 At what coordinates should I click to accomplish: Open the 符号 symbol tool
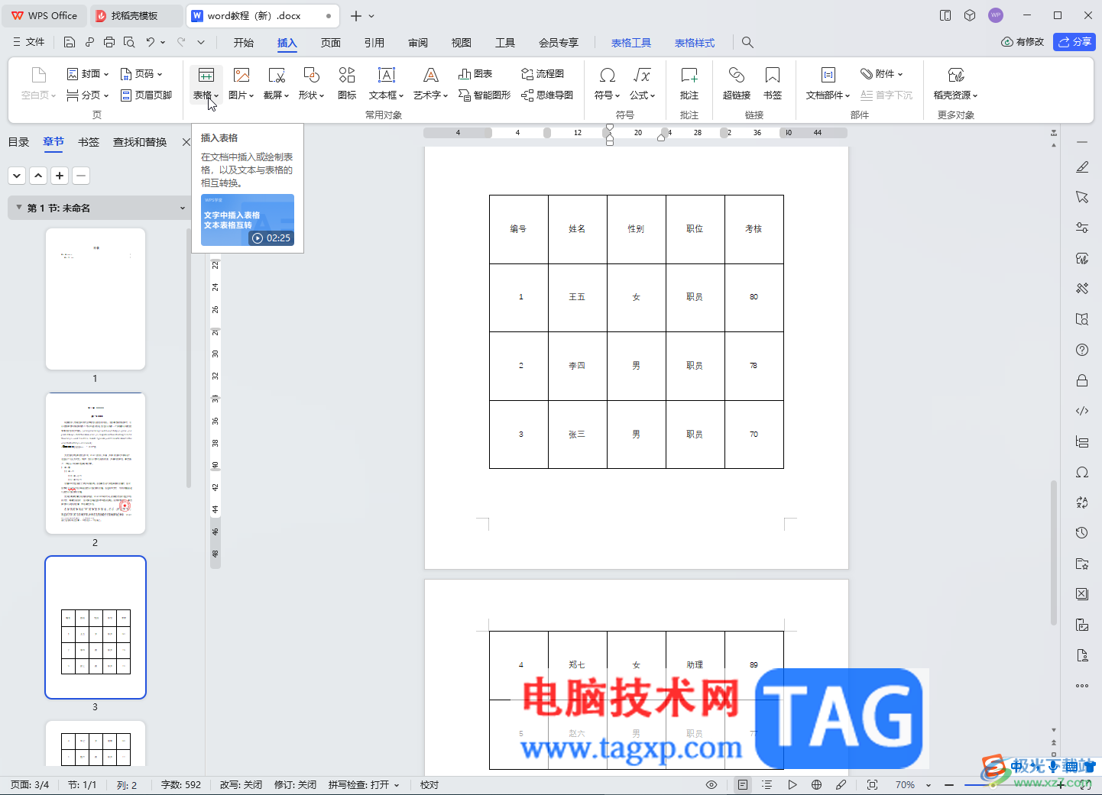point(607,84)
